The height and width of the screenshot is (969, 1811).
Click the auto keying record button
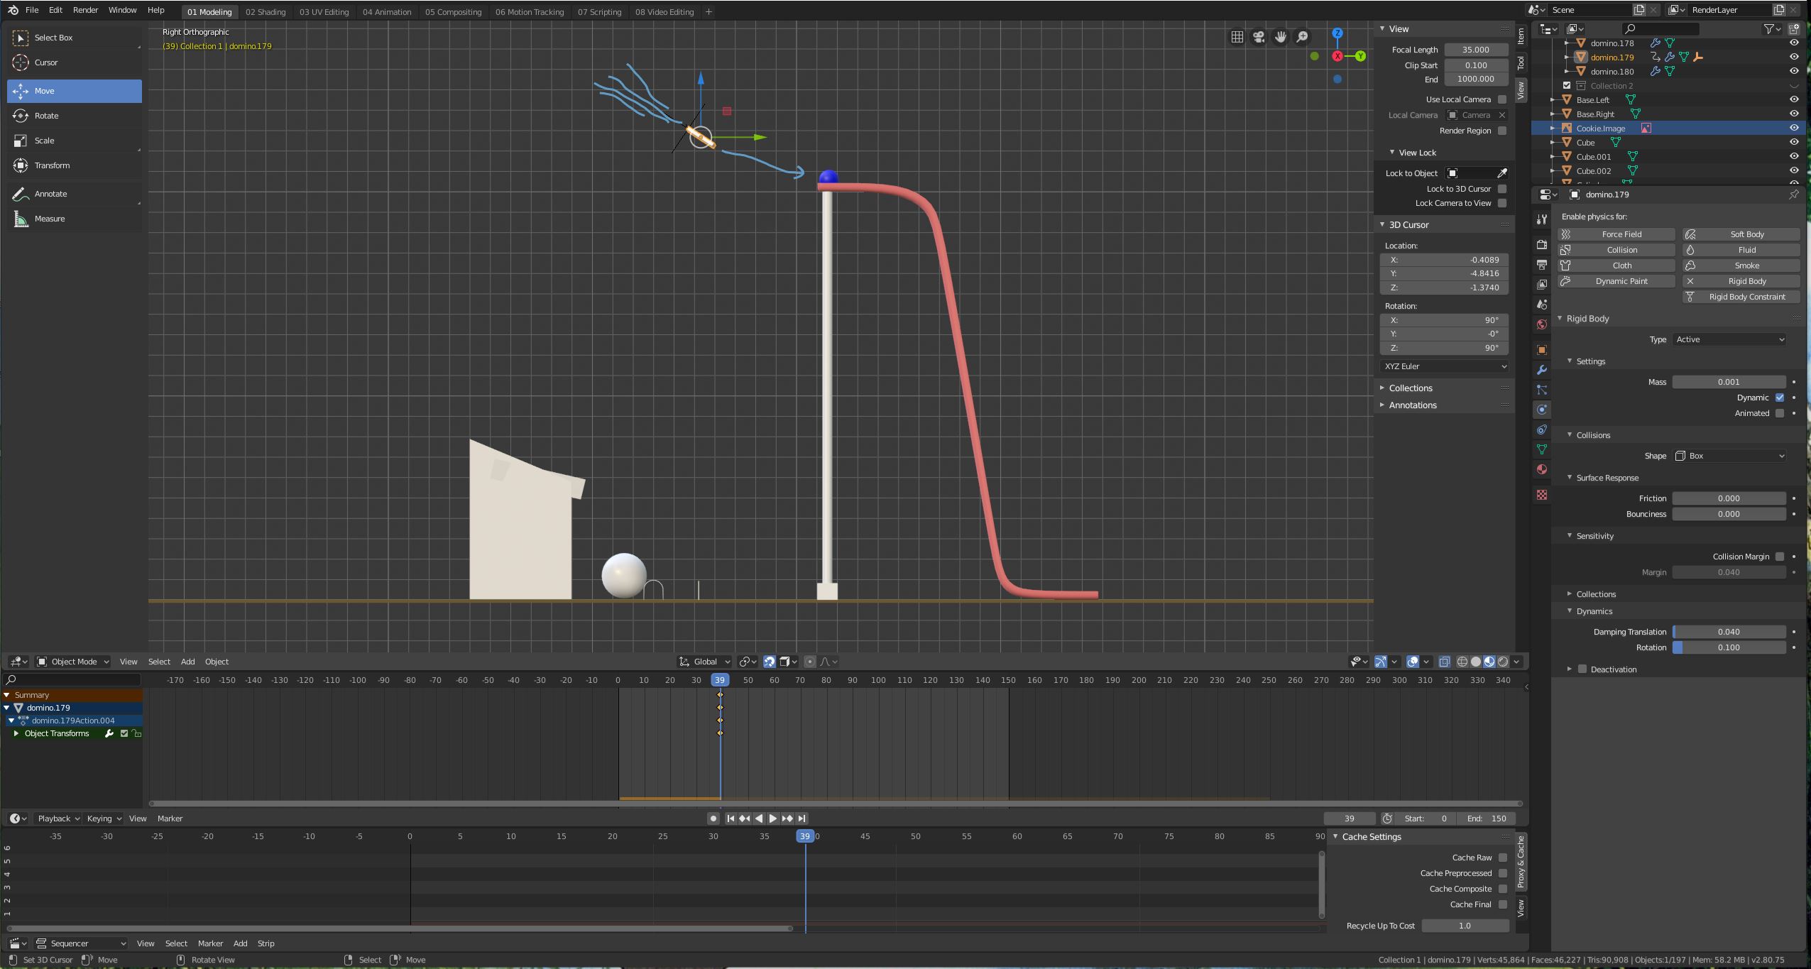tap(713, 819)
